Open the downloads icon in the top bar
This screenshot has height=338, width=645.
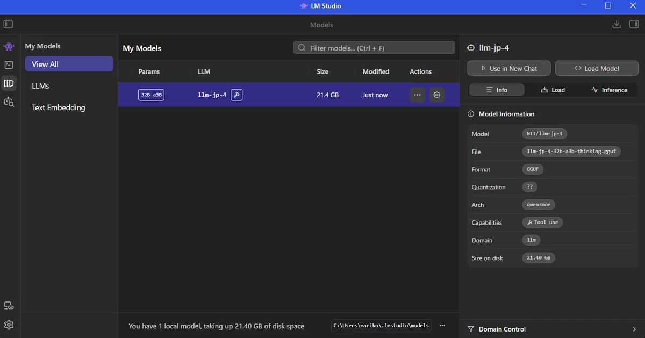pyautogui.click(x=617, y=25)
